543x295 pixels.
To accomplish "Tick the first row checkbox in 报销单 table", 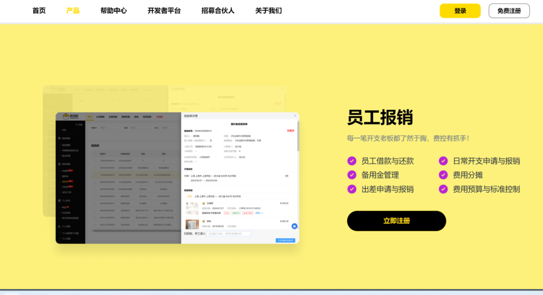I will [x=95, y=160].
